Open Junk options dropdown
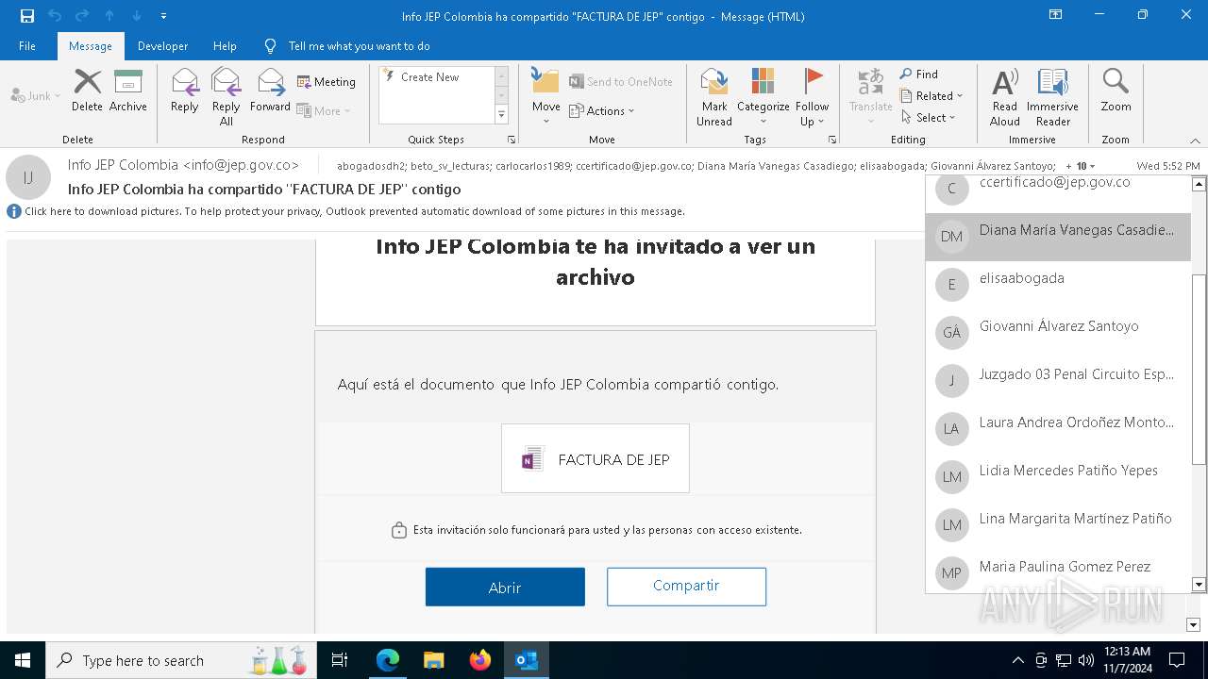This screenshot has width=1208, height=679. point(36,96)
